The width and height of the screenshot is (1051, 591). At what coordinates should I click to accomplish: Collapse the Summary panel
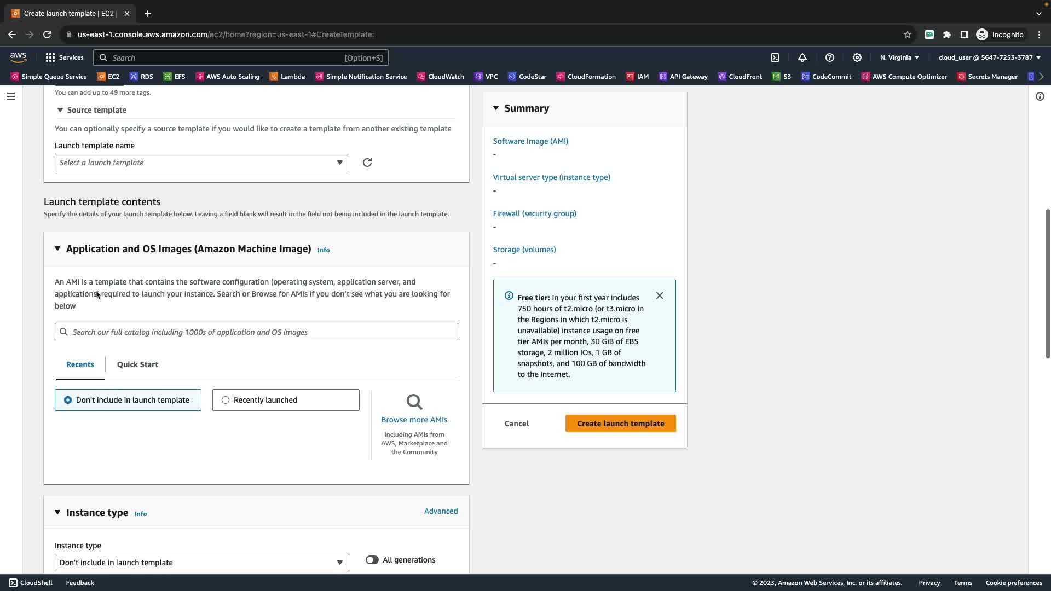click(x=496, y=108)
